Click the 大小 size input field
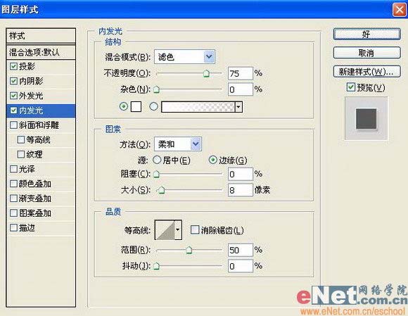 pyautogui.click(x=240, y=190)
